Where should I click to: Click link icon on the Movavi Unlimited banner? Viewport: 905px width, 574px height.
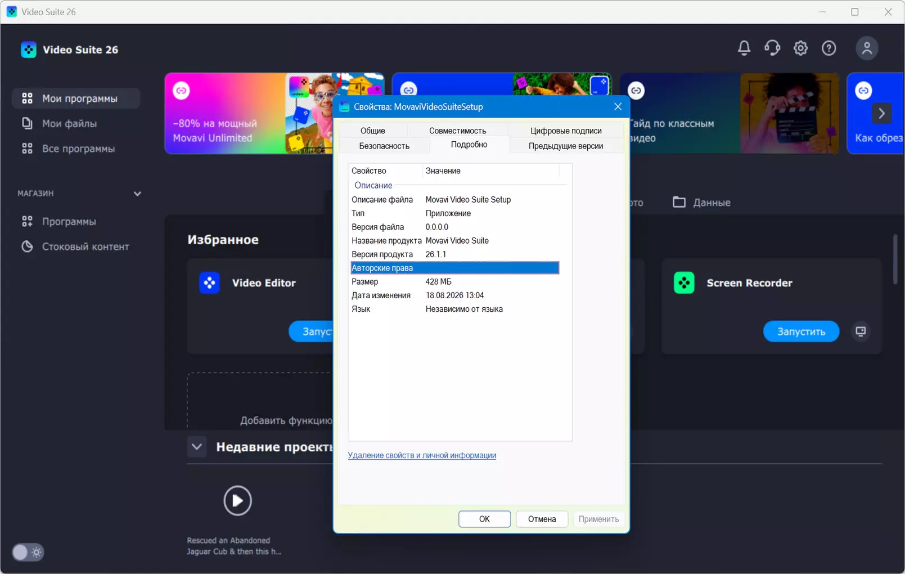(181, 90)
